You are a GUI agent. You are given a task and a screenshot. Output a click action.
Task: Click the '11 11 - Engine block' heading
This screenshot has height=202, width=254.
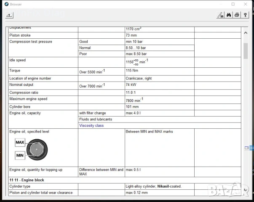(27, 180)
